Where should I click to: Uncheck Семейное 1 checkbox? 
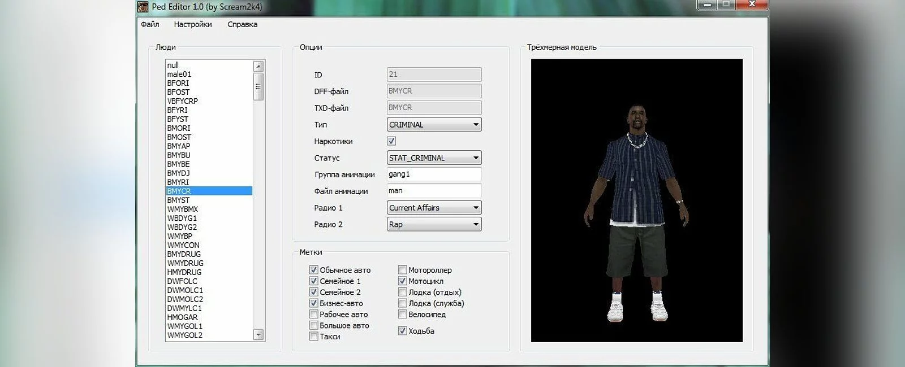[314, 281]
